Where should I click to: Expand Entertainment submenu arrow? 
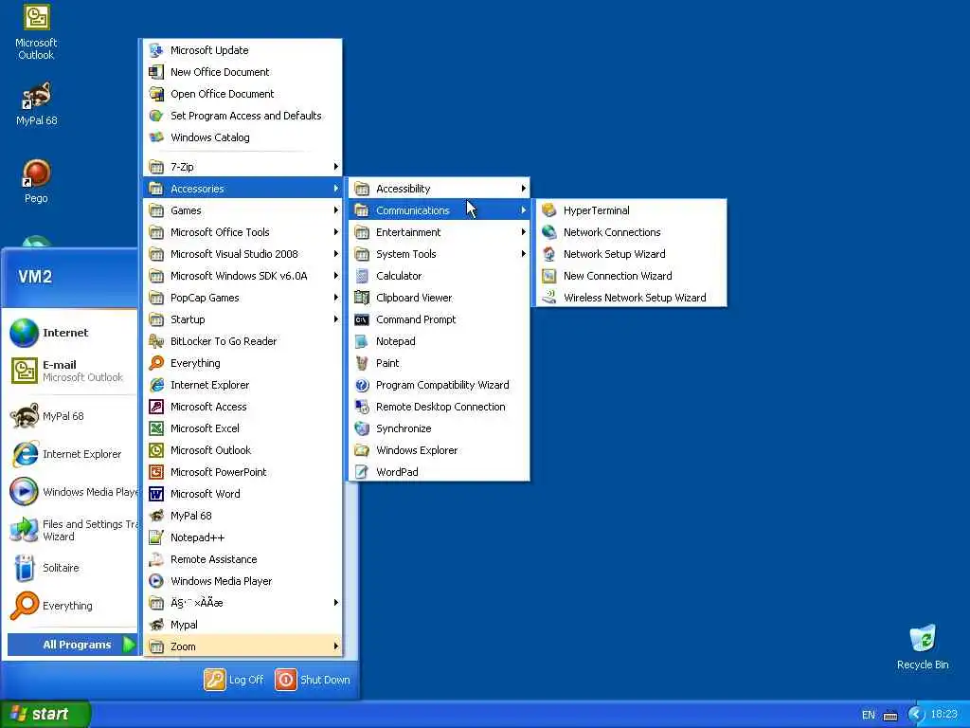click(523, 232)
